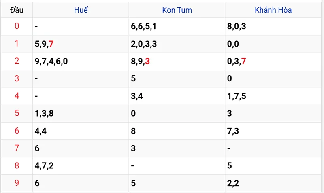This screenshot has width=324, height=193.
Task: Select the red row label 5
Action: 17,113
